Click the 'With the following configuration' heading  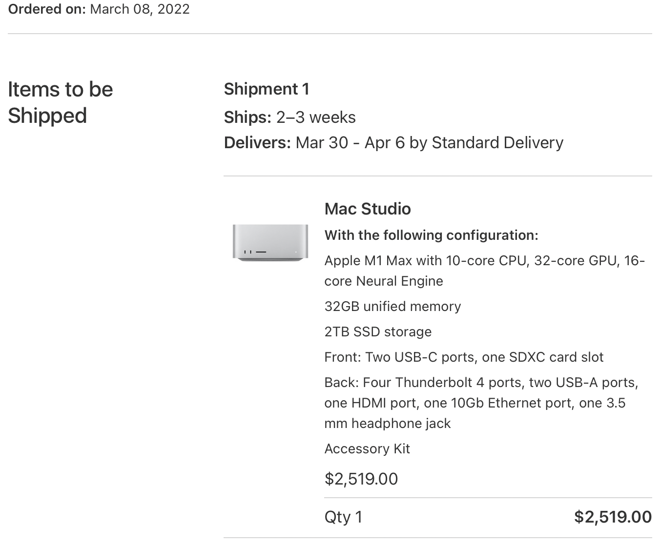[431, 235]
